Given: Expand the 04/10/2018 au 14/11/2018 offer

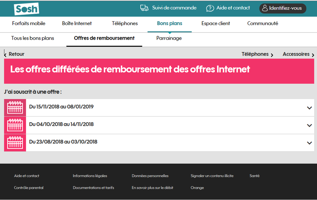Looking at the screenshot, I should coord(309,125).
